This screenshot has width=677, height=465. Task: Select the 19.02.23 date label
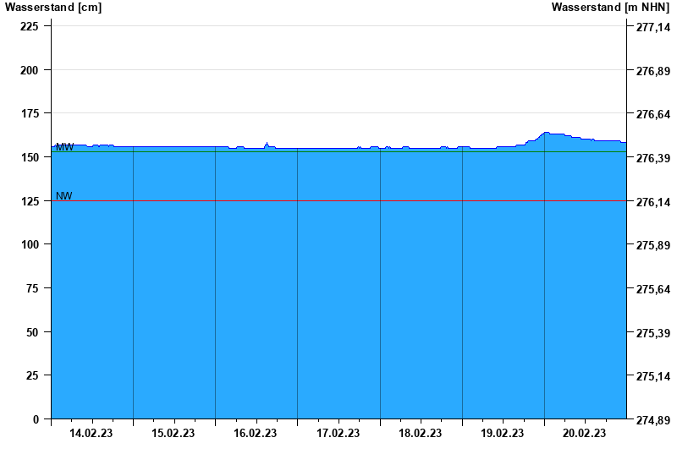502,433
